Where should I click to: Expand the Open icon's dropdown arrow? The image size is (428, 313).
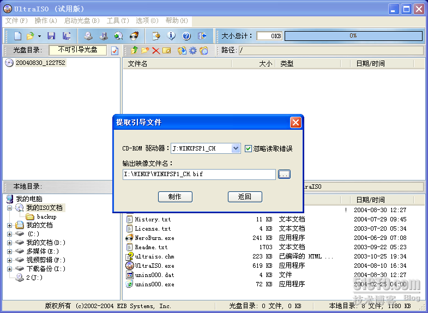click(x=40, y=36)
